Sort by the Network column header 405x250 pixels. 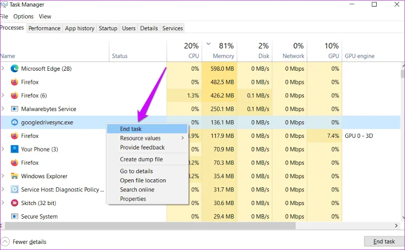point(290,51)
